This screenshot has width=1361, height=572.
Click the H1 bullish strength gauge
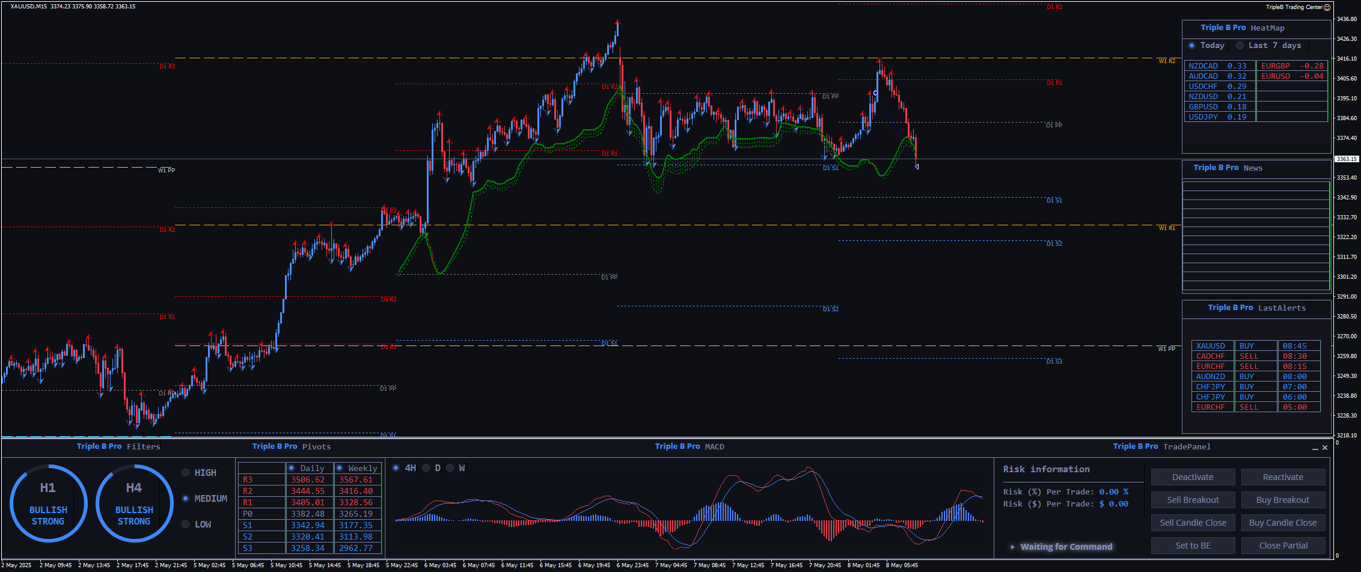[48, 504]
